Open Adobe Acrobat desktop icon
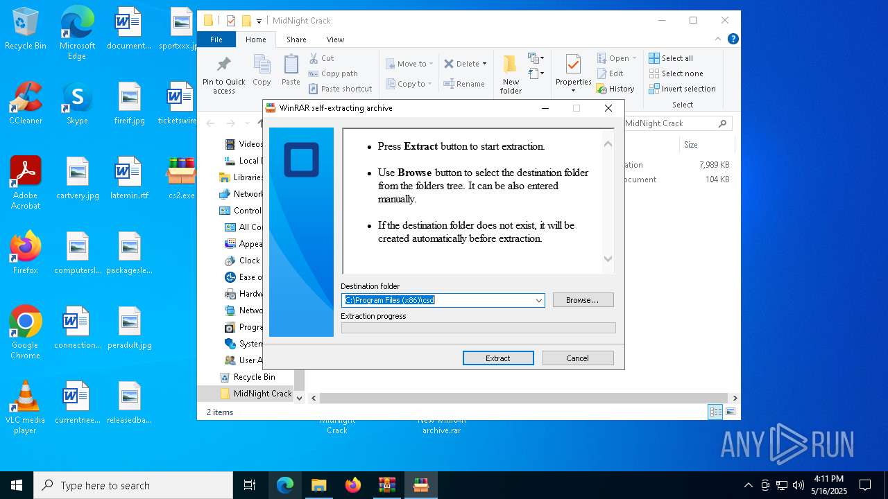The width and height of the screenshot is (888, 499). [x=26, y=182]
